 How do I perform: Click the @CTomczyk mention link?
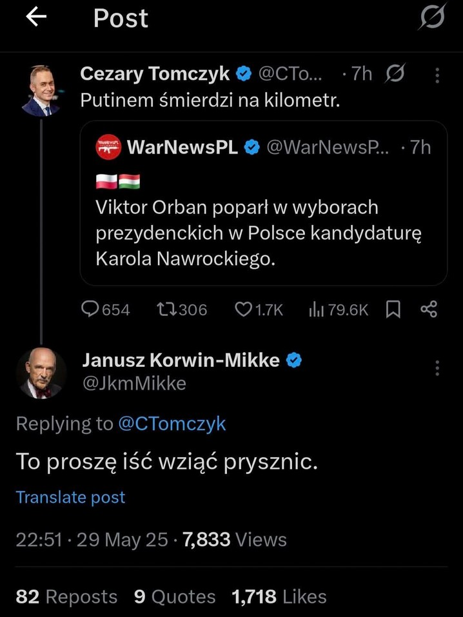[x=172, y=424]
